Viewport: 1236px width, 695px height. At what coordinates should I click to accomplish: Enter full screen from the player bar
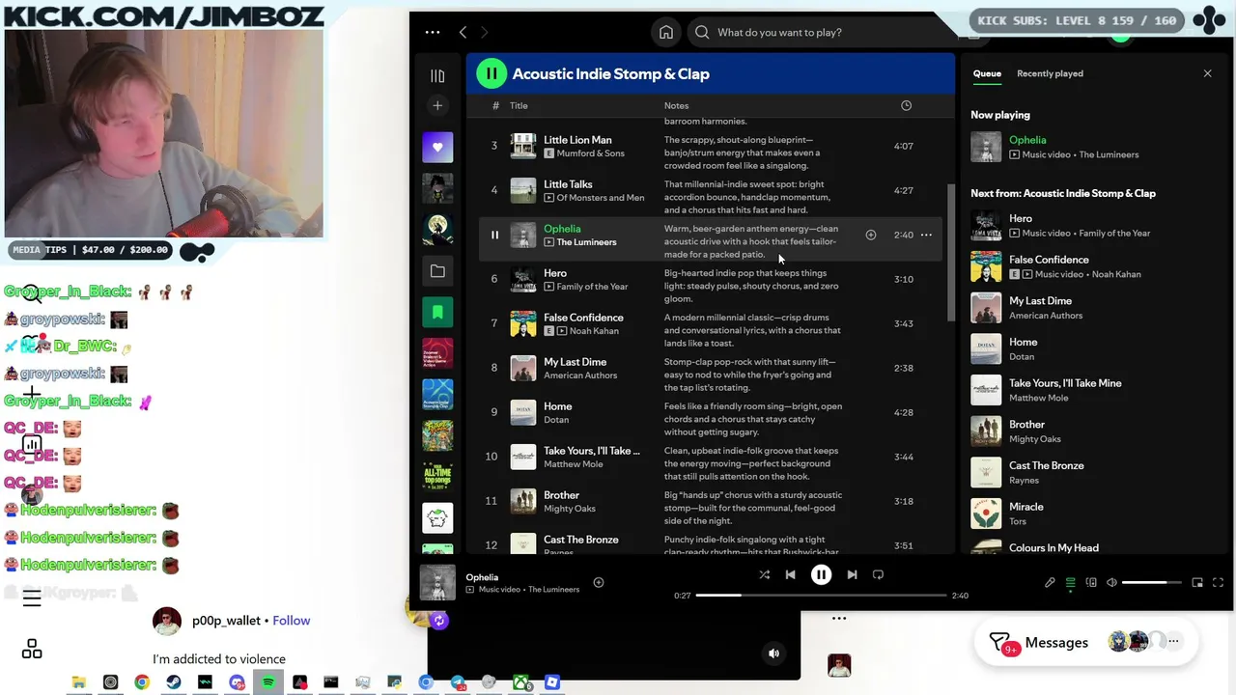pos(1218,582)
